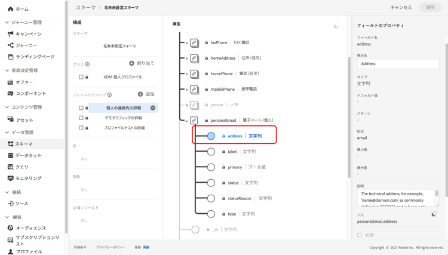This screenshot has height=255, width=448.
Task: Expand the mobilePhone node chevron
Action: (x=186, y=90)
